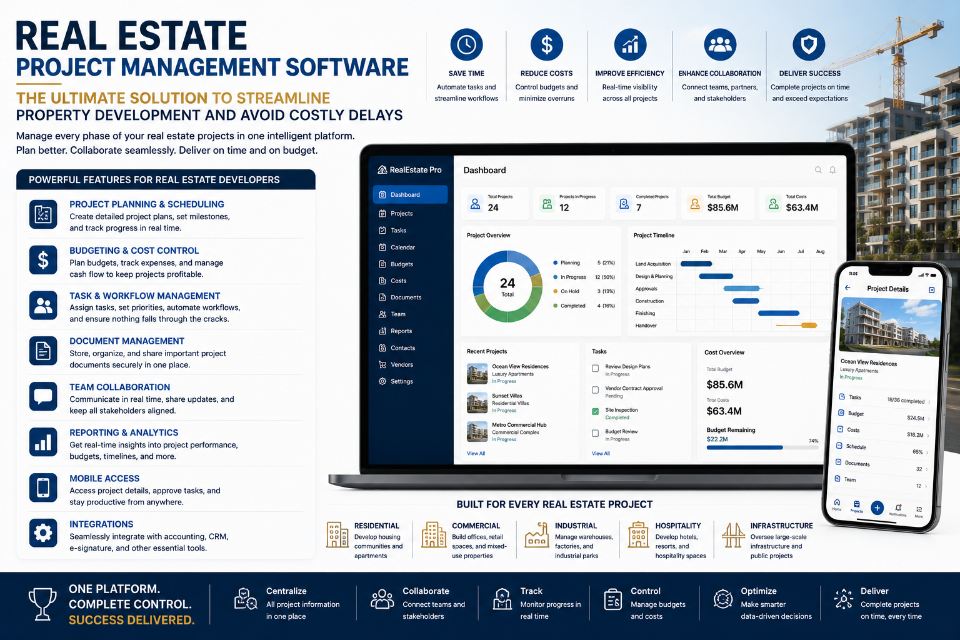This screenshot has height=640, width=960.
Task: Click the Project Planning & Scheduling icon
Action: (x=43, y=214)
